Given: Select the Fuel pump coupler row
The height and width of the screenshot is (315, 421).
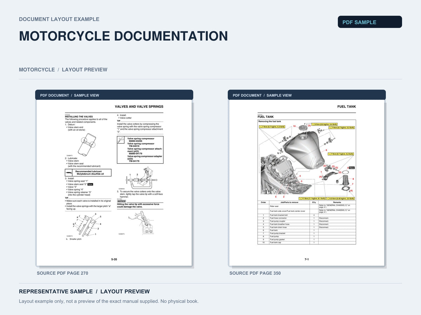Looking at the screenshot, I should [307, 221].
